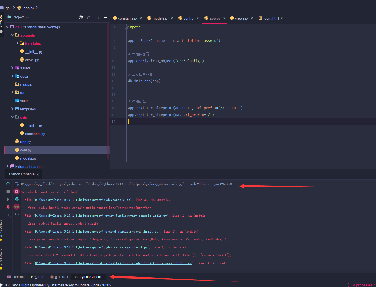Open pydevd_thrift.py traceback link

point(96,231)
